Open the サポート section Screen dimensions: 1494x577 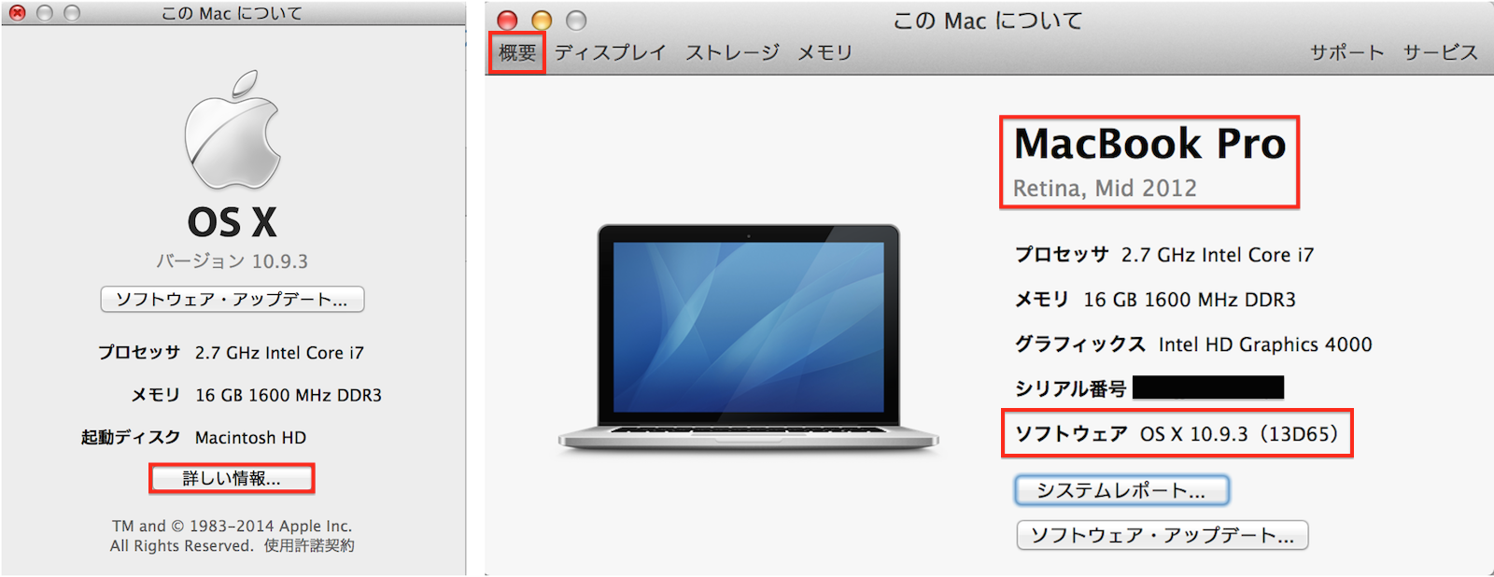[1346, 52]
